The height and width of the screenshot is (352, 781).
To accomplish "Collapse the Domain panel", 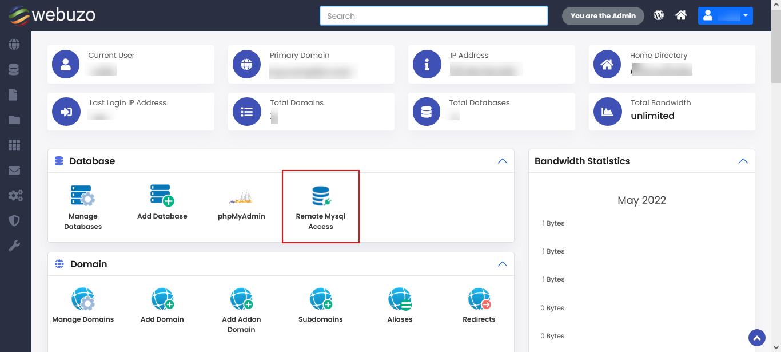I will [x=502, y=264].
